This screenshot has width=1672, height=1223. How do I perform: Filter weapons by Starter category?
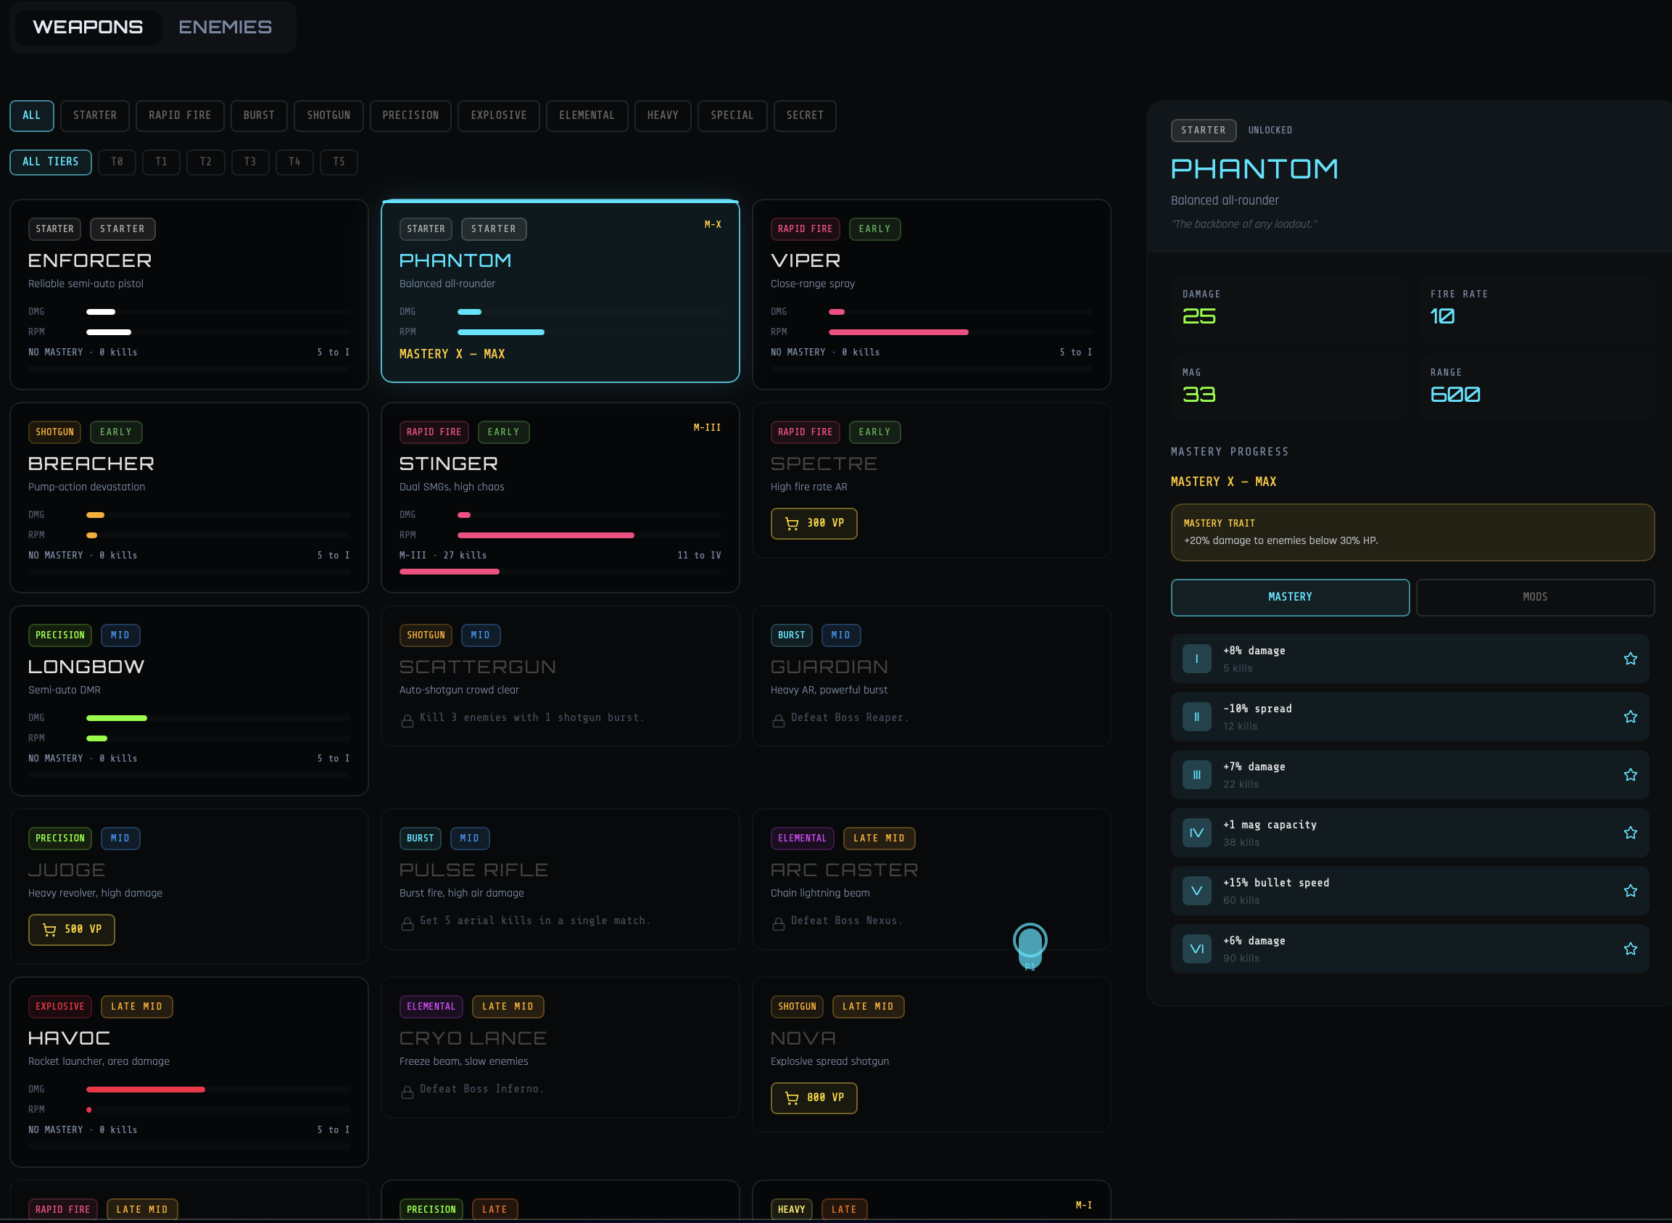(95, 115)
